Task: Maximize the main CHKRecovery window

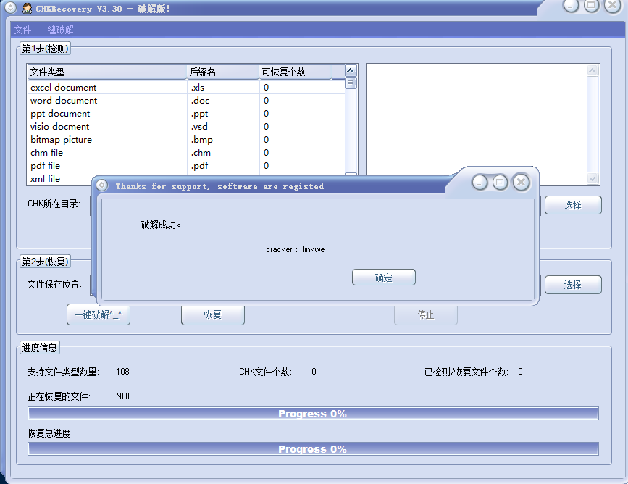Action: [592, 5]
